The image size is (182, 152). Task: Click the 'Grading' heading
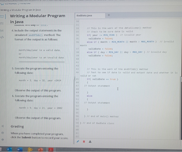click(17, 126)
